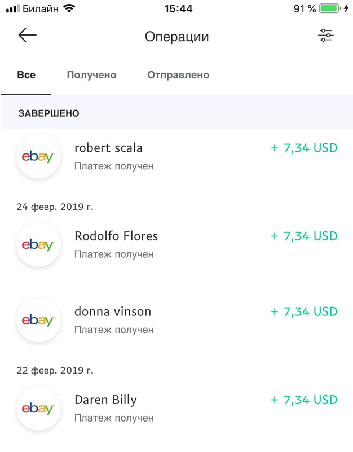Open the Отправлено tab
353x452 pixels.
178,74
